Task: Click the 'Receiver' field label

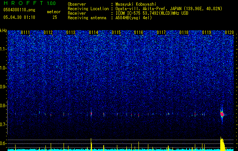Action: (x=77, y=13)
